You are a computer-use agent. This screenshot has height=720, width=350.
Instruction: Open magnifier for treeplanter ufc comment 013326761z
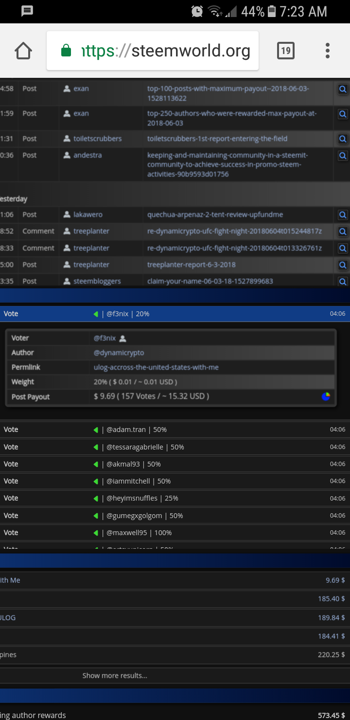point(343,249)
